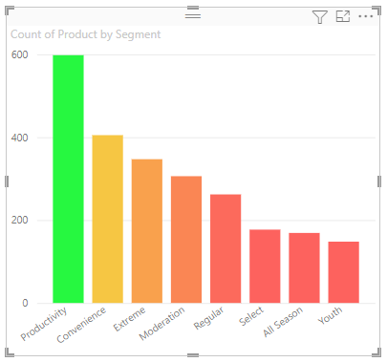Click the Extreme axis label
This screenshot has width=387, height=362.
click(130, 319)
